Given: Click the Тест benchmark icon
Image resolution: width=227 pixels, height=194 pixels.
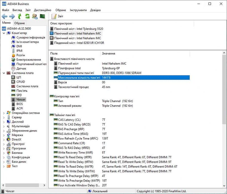Looking at the screenshot, I should point(9,166).
